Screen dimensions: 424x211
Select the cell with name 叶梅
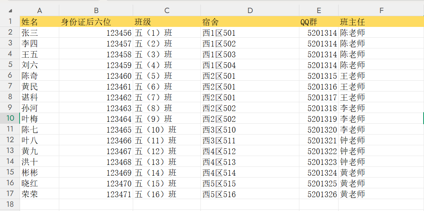click(x=40, y=119)
